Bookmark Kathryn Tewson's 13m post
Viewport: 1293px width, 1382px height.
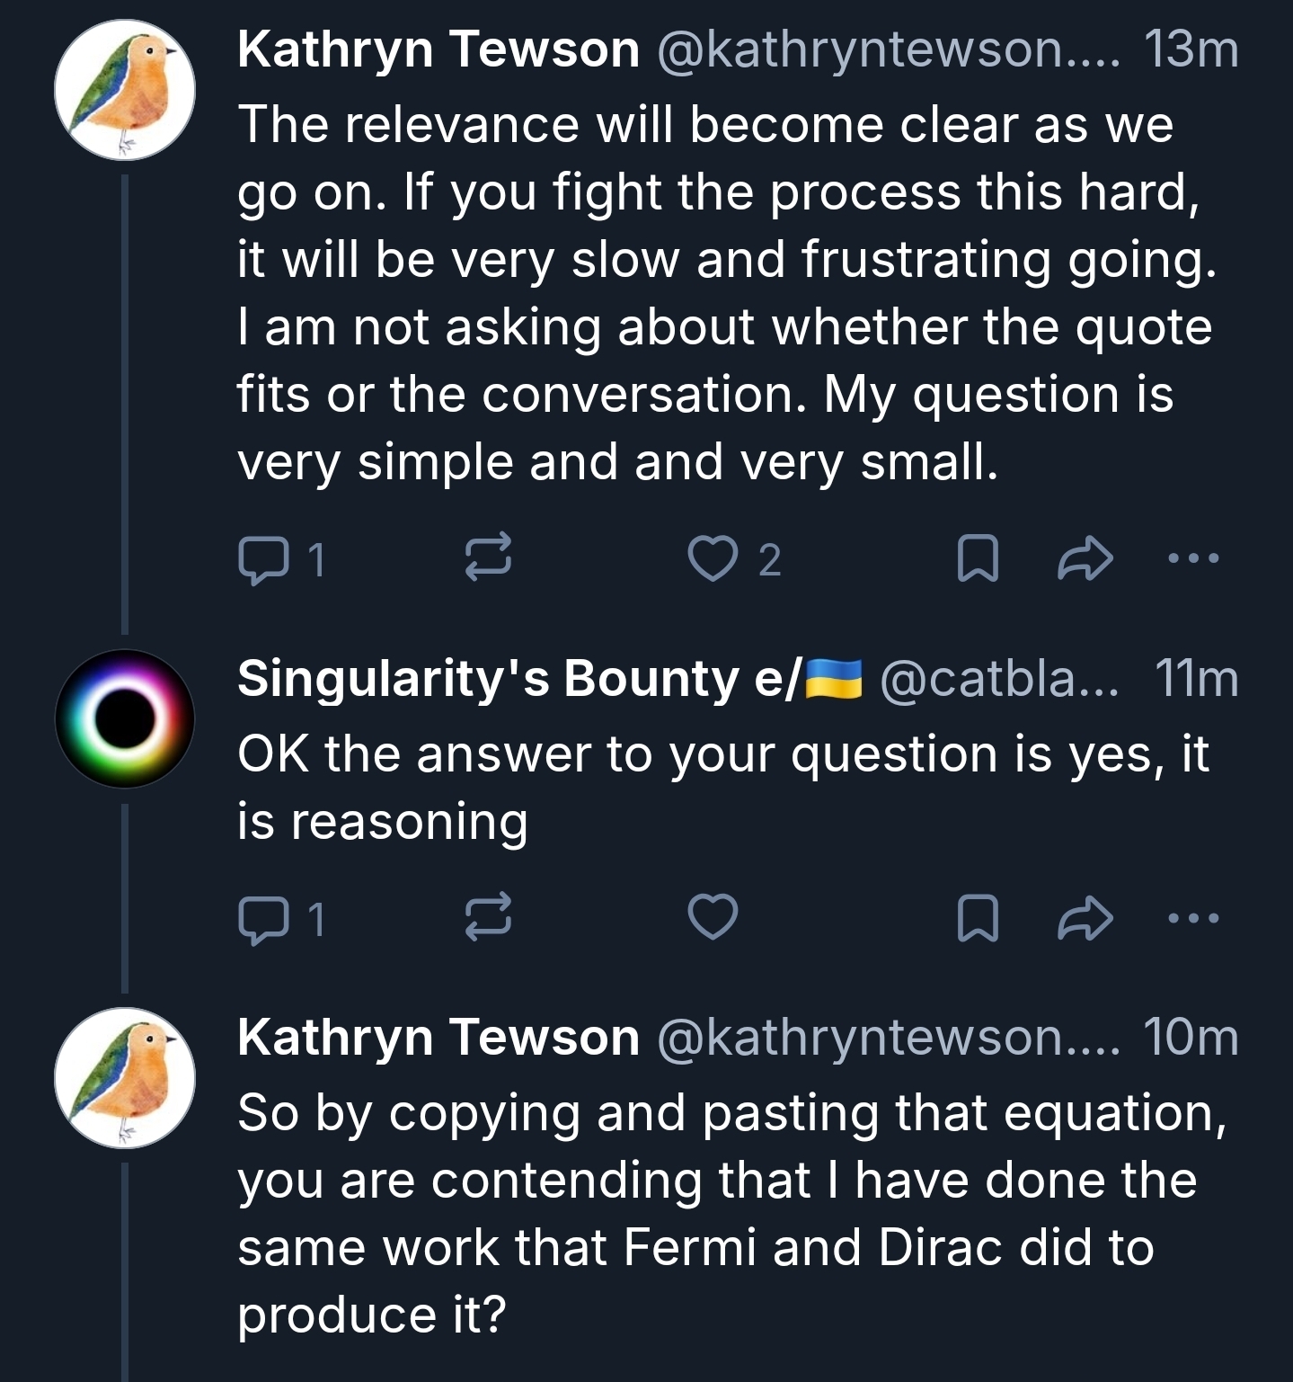(x=978, y=558)
